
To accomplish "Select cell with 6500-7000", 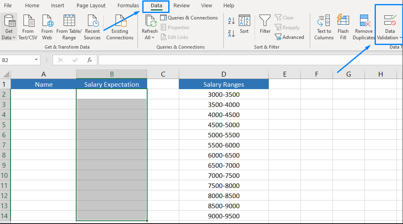I will 224,165.
